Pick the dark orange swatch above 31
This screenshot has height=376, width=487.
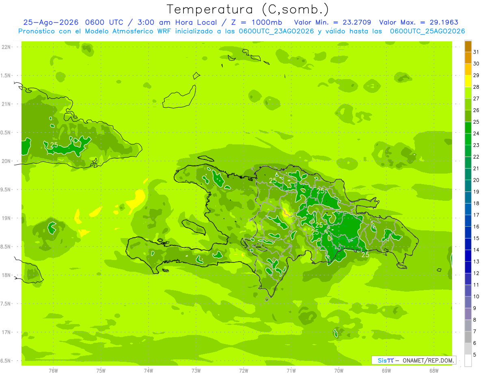(x=468, y=46)
